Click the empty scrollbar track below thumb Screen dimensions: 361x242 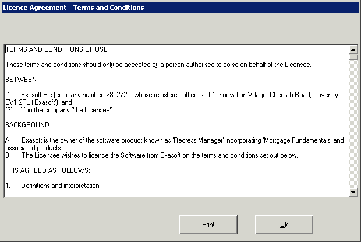tap(353, 124)
